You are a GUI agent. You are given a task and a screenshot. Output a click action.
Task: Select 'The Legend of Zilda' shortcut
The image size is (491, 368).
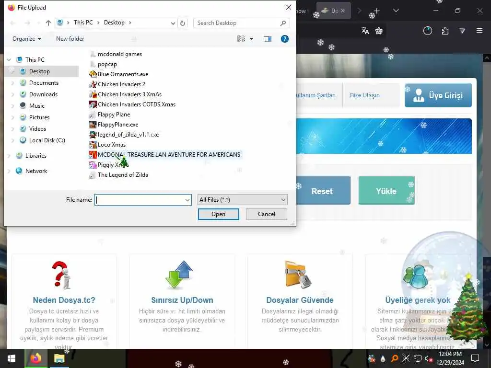pyautogui.click(x=123, y=175)
